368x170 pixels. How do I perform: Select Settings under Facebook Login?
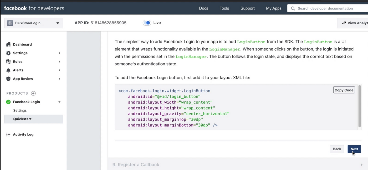tap(20, 110)
